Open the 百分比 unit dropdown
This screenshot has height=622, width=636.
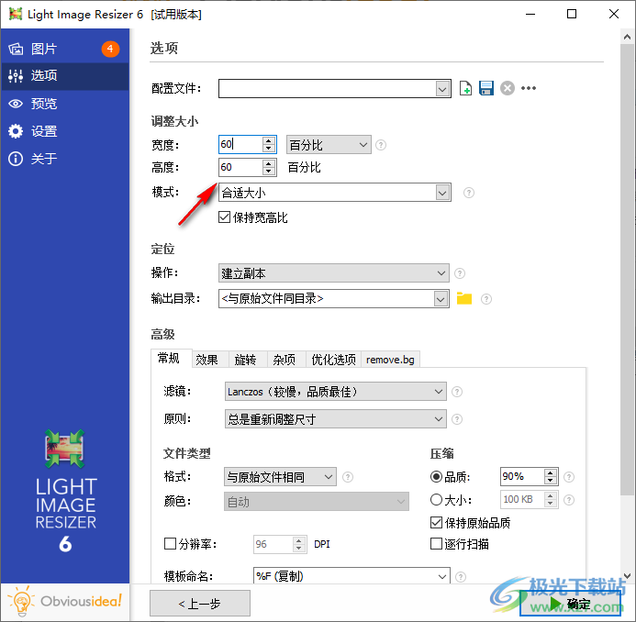point(329,145)
